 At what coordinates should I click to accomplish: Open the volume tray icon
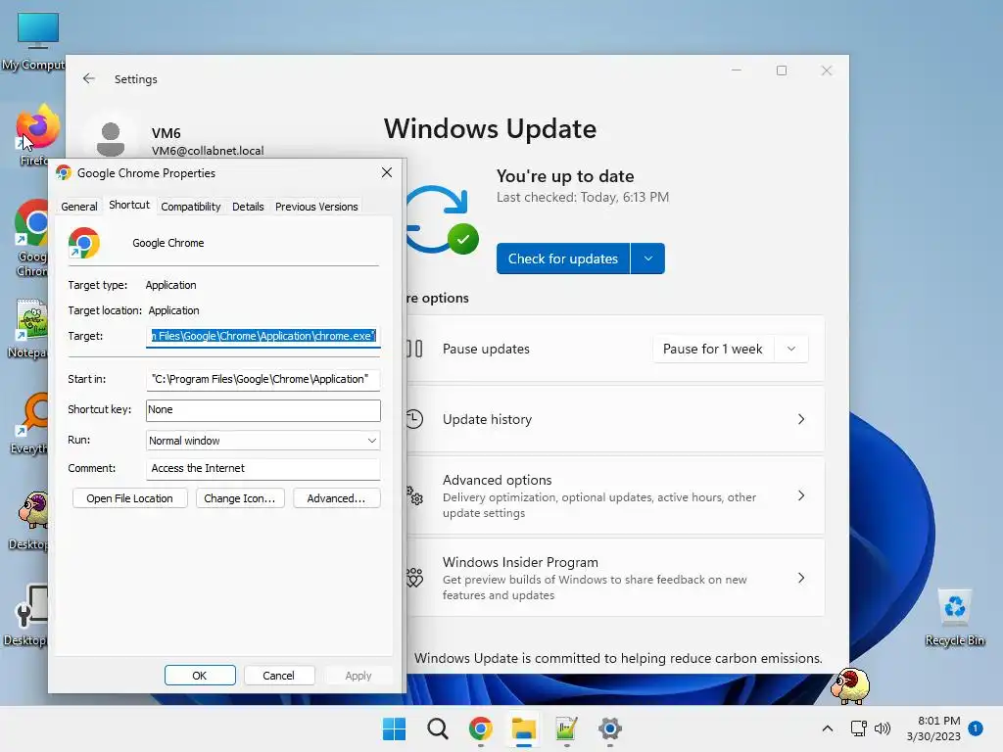(x=883, y=728)
